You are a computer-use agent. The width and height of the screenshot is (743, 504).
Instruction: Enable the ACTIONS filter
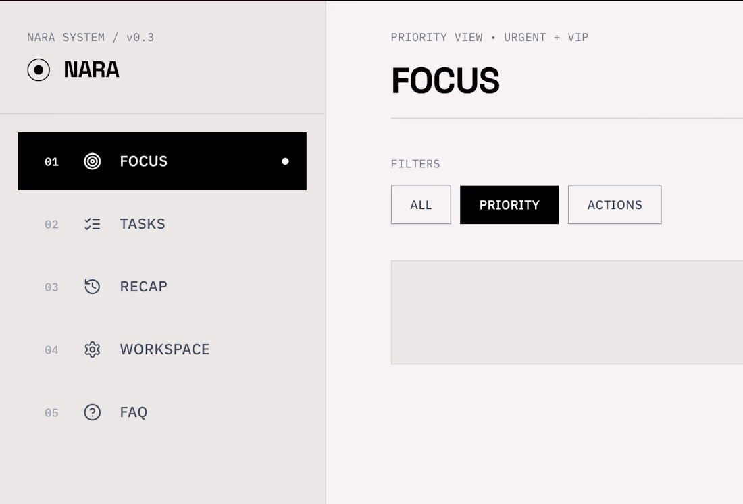pos(615,205)
